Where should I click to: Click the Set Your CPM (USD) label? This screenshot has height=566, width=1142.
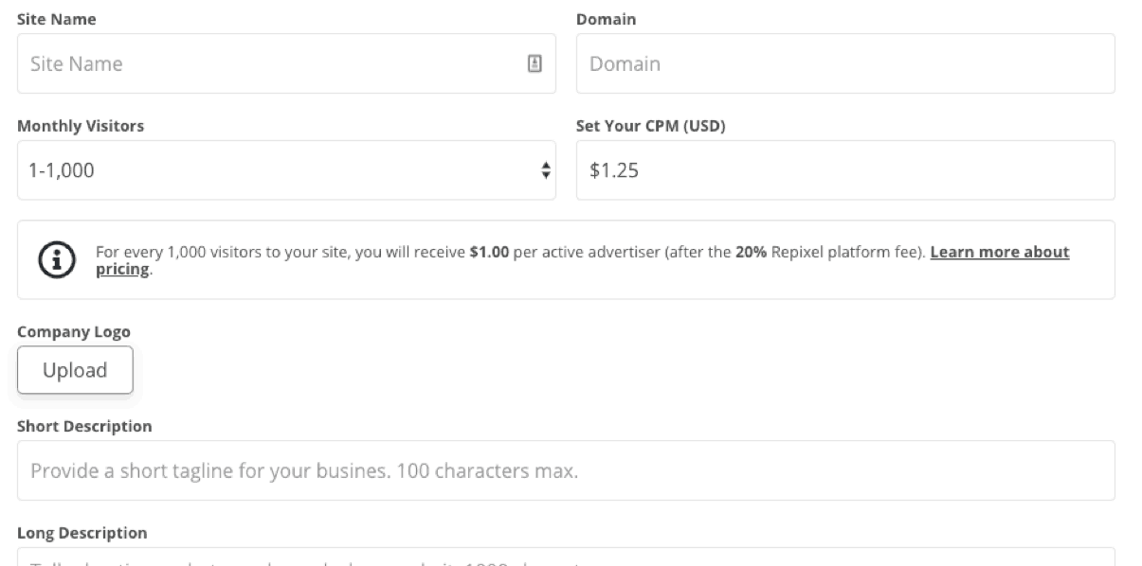click(651, 126)
